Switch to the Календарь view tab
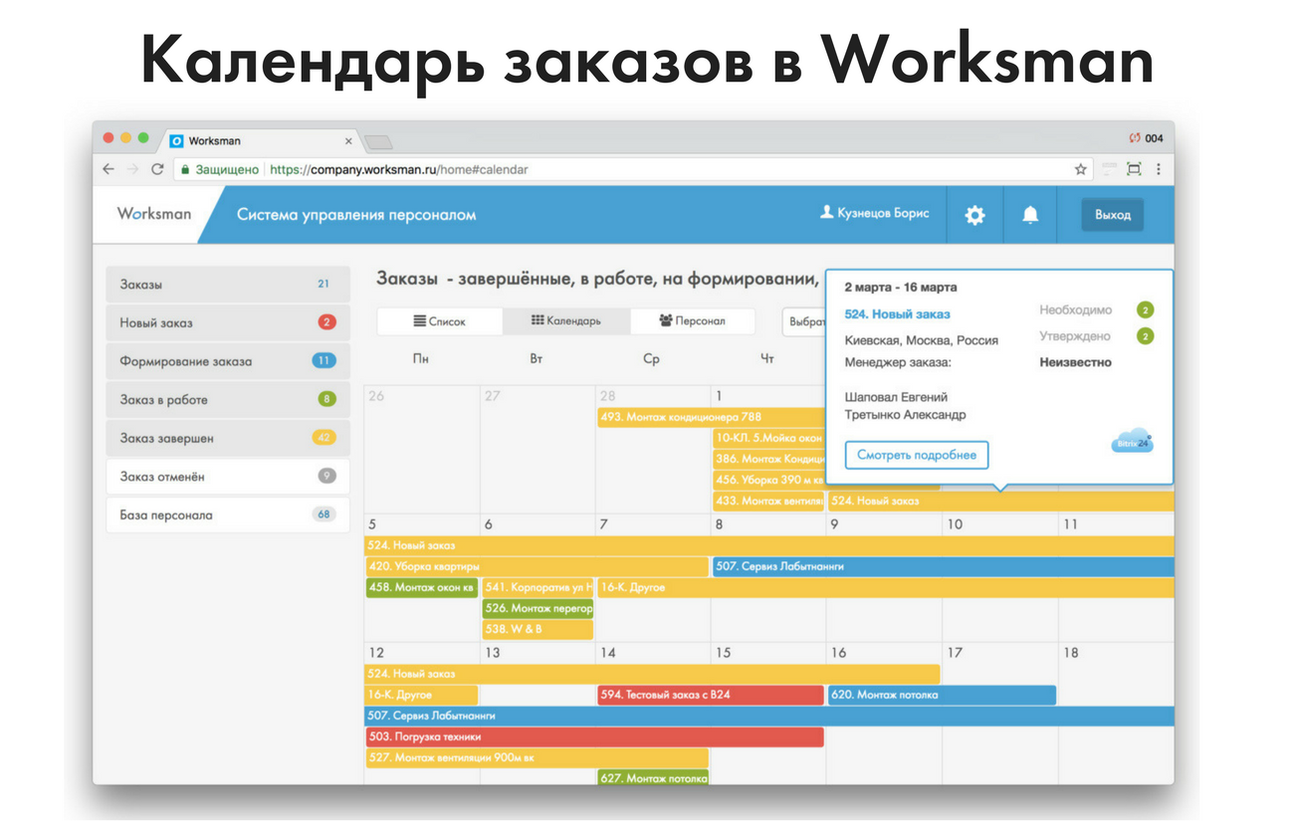The image size is (1294, 821). coord(566,321)
